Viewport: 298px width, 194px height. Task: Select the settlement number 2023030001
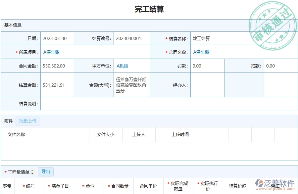[x=129, y=38]
